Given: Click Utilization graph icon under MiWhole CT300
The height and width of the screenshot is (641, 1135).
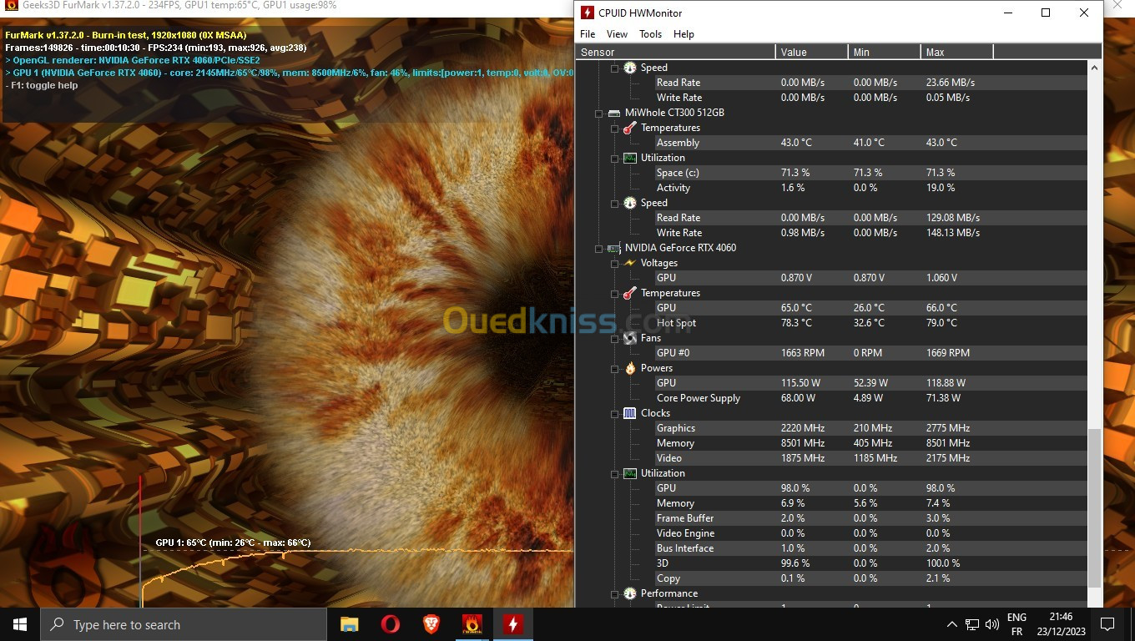Looking at the screenshot, I should 630,158.
